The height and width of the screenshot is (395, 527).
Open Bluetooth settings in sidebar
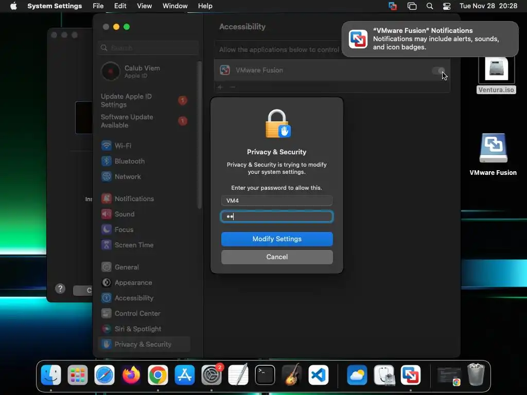click(145, 161)
